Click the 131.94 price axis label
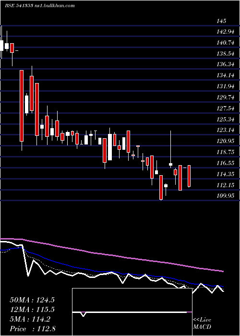The image size is (240, 336). coord(226,86)
